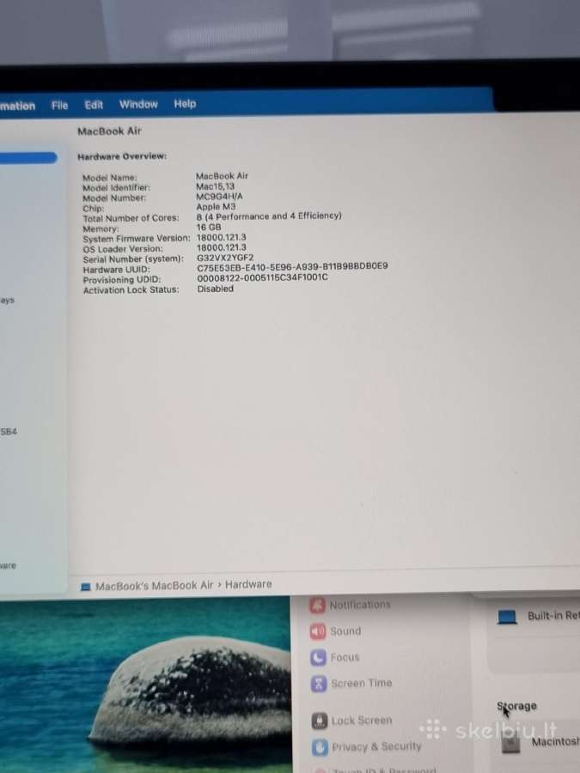
Task: Open Lock Screen icon in System Settings
Action: [320, 721]
